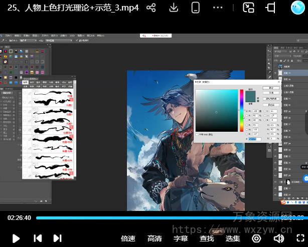This screenshot has width=308, height=247.
Task: Click the share icon in top bar
Action: 151,8
